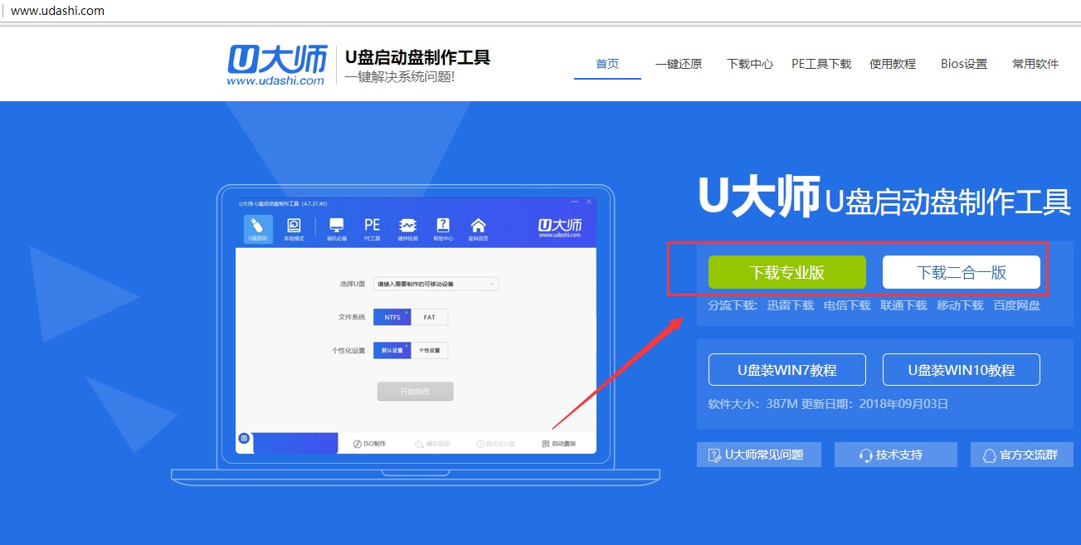Image resolution: width=1081 pixels, height=545 pixels.
Task: Click the 电信下载 mirror link
Action: pyautogui.click(x=847, y=305)
